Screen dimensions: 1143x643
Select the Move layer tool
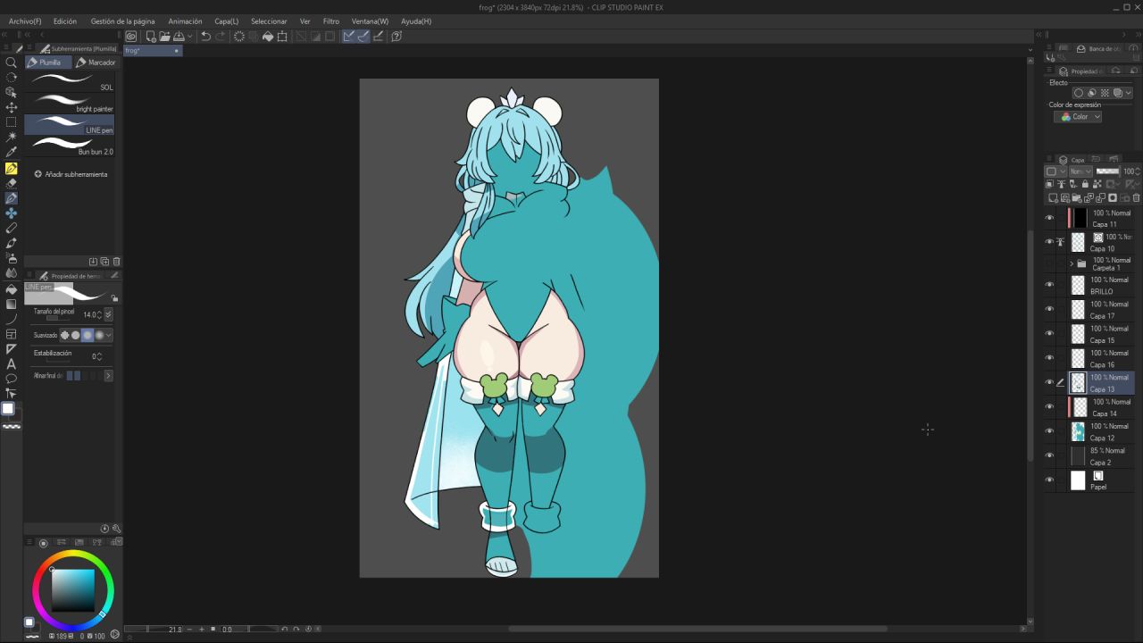click(x=12, y=107)
